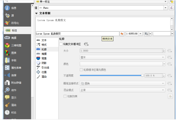Open data-defined override for 混合模式

click(x=170, y=90)
